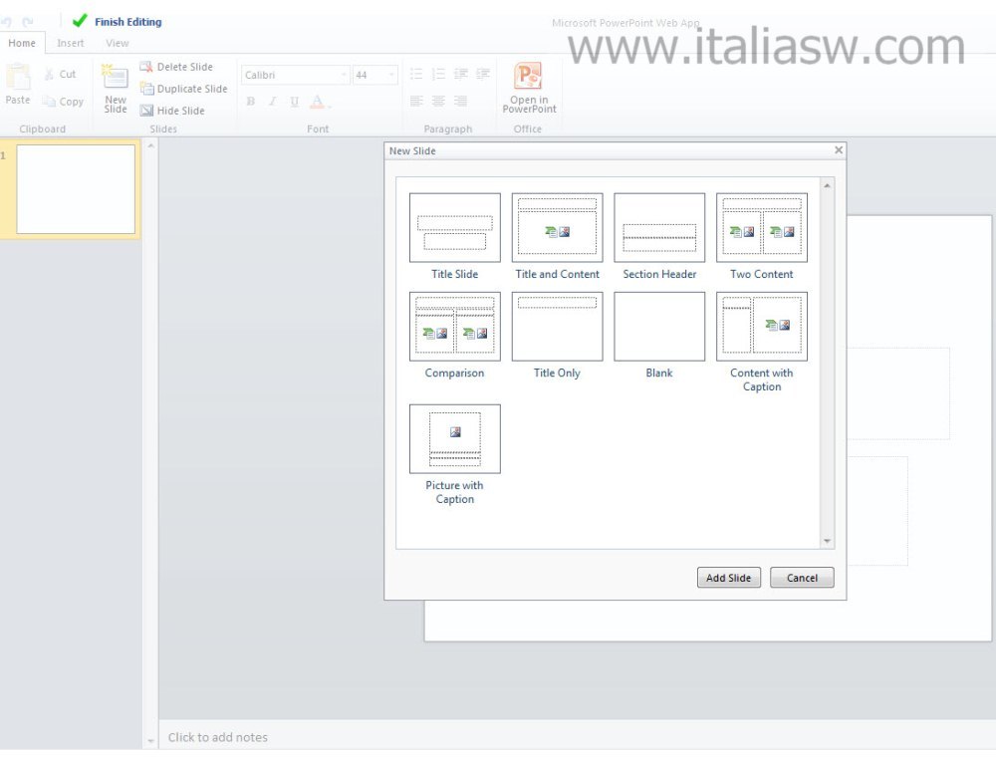
Task: Click the green Finish Editing checkmark
Action: (80, 21)
